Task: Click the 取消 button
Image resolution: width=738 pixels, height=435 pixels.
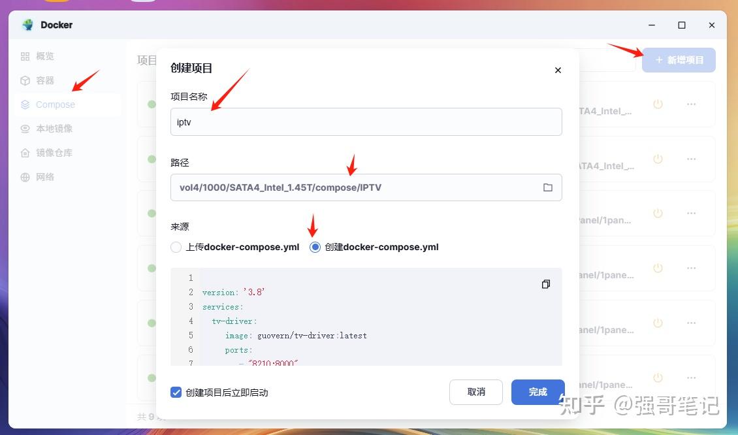Action: point(476,392)
